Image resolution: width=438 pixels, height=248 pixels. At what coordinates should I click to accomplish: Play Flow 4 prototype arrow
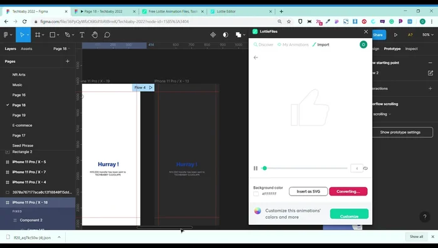point(150,87)
